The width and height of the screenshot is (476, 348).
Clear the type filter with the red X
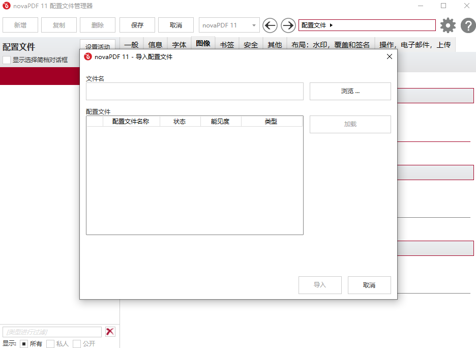110,331
